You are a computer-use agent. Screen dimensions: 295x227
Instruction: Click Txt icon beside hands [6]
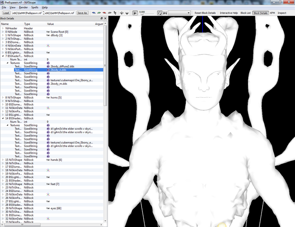[48, 160]
